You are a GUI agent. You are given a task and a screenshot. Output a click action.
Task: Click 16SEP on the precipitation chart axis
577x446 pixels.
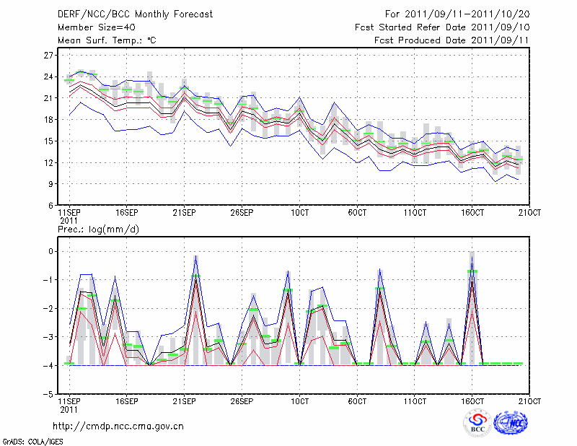[126, 401]
